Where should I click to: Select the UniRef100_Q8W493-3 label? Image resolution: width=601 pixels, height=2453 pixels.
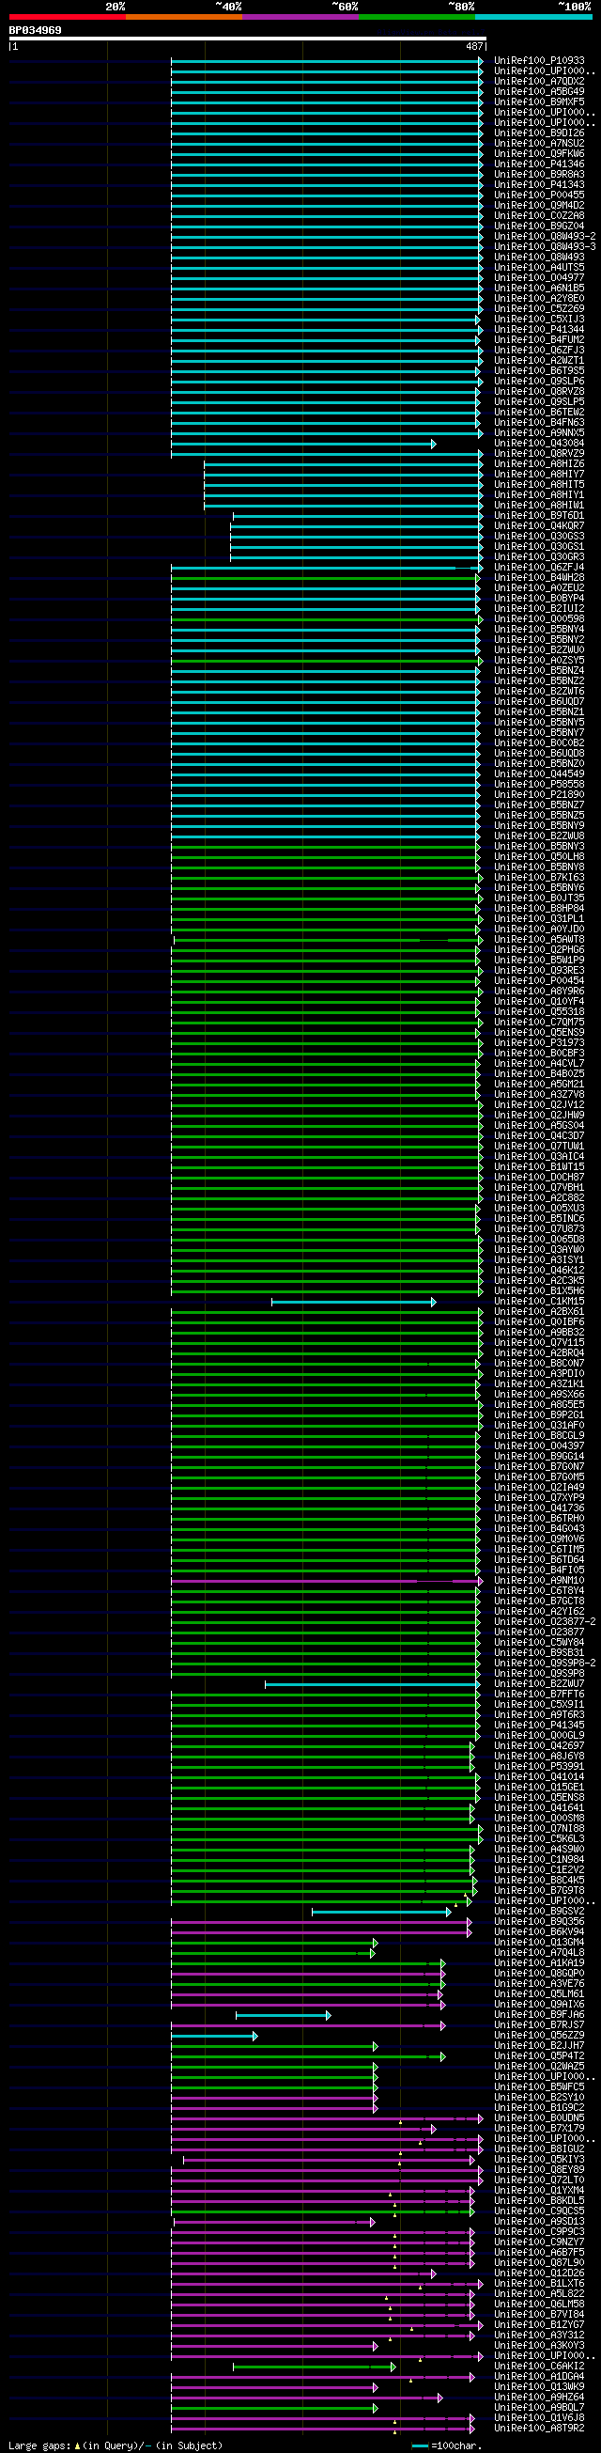click(545, 246)
